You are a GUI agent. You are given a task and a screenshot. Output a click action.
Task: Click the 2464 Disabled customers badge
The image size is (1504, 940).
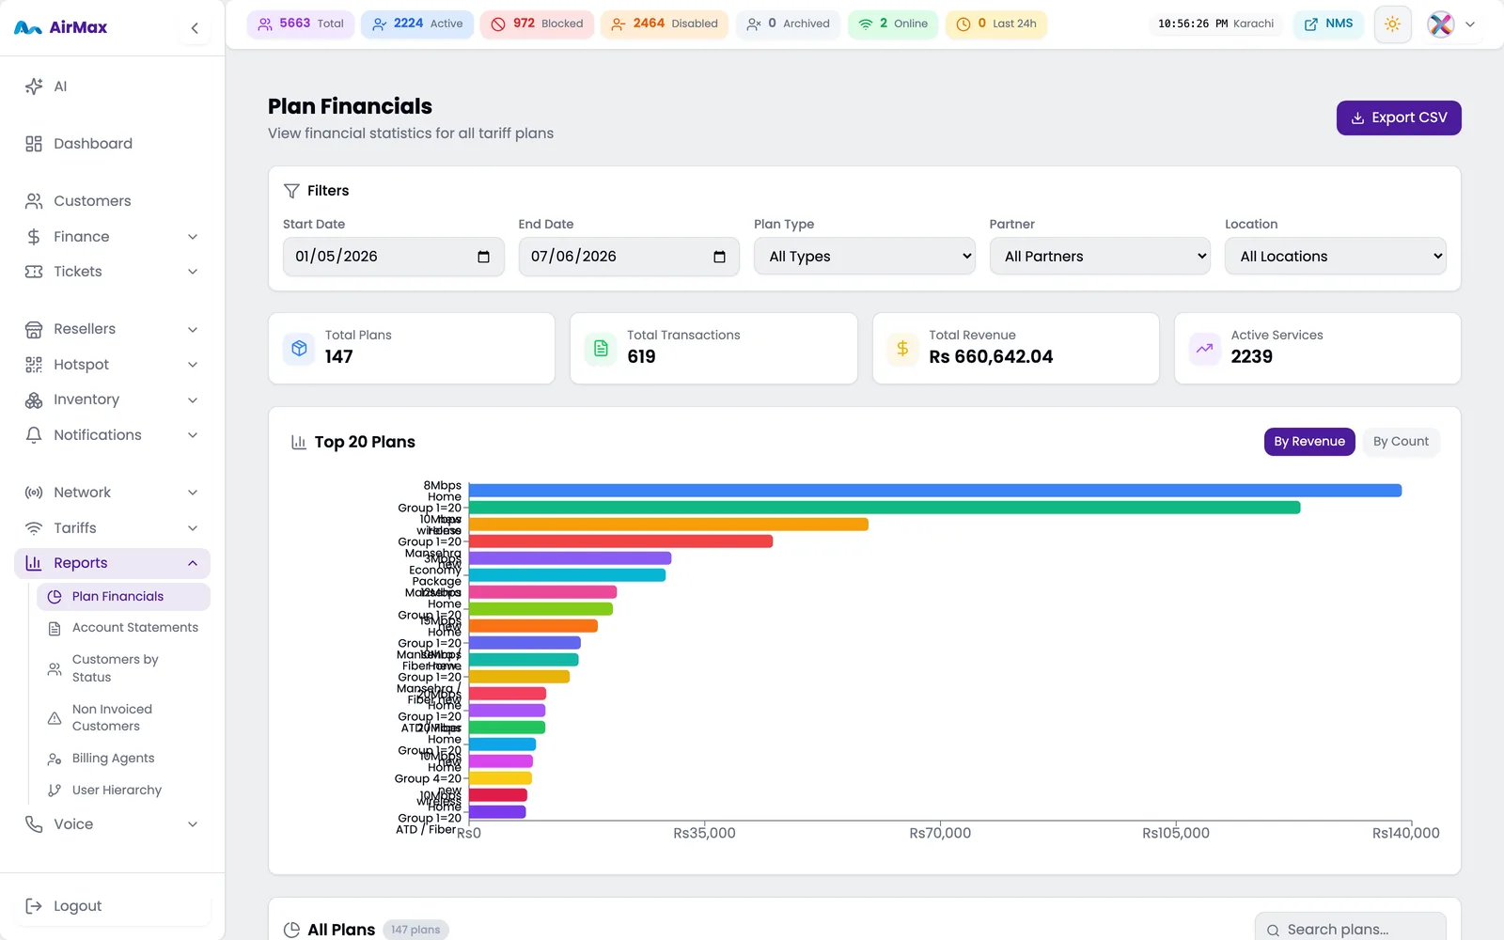[x=665, y=23]
